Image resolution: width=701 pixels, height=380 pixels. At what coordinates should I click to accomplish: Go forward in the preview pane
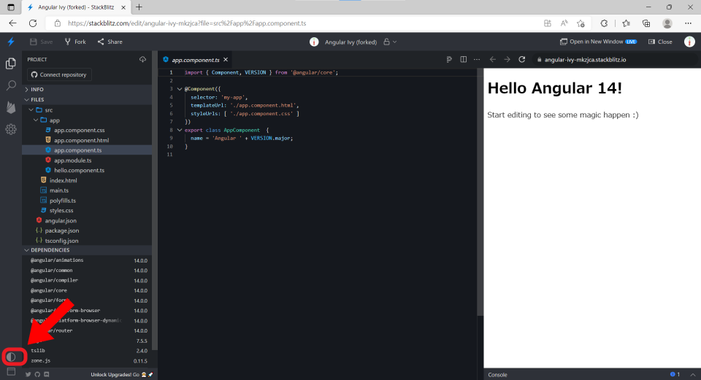pyautogui.click(x=507, y=59)
